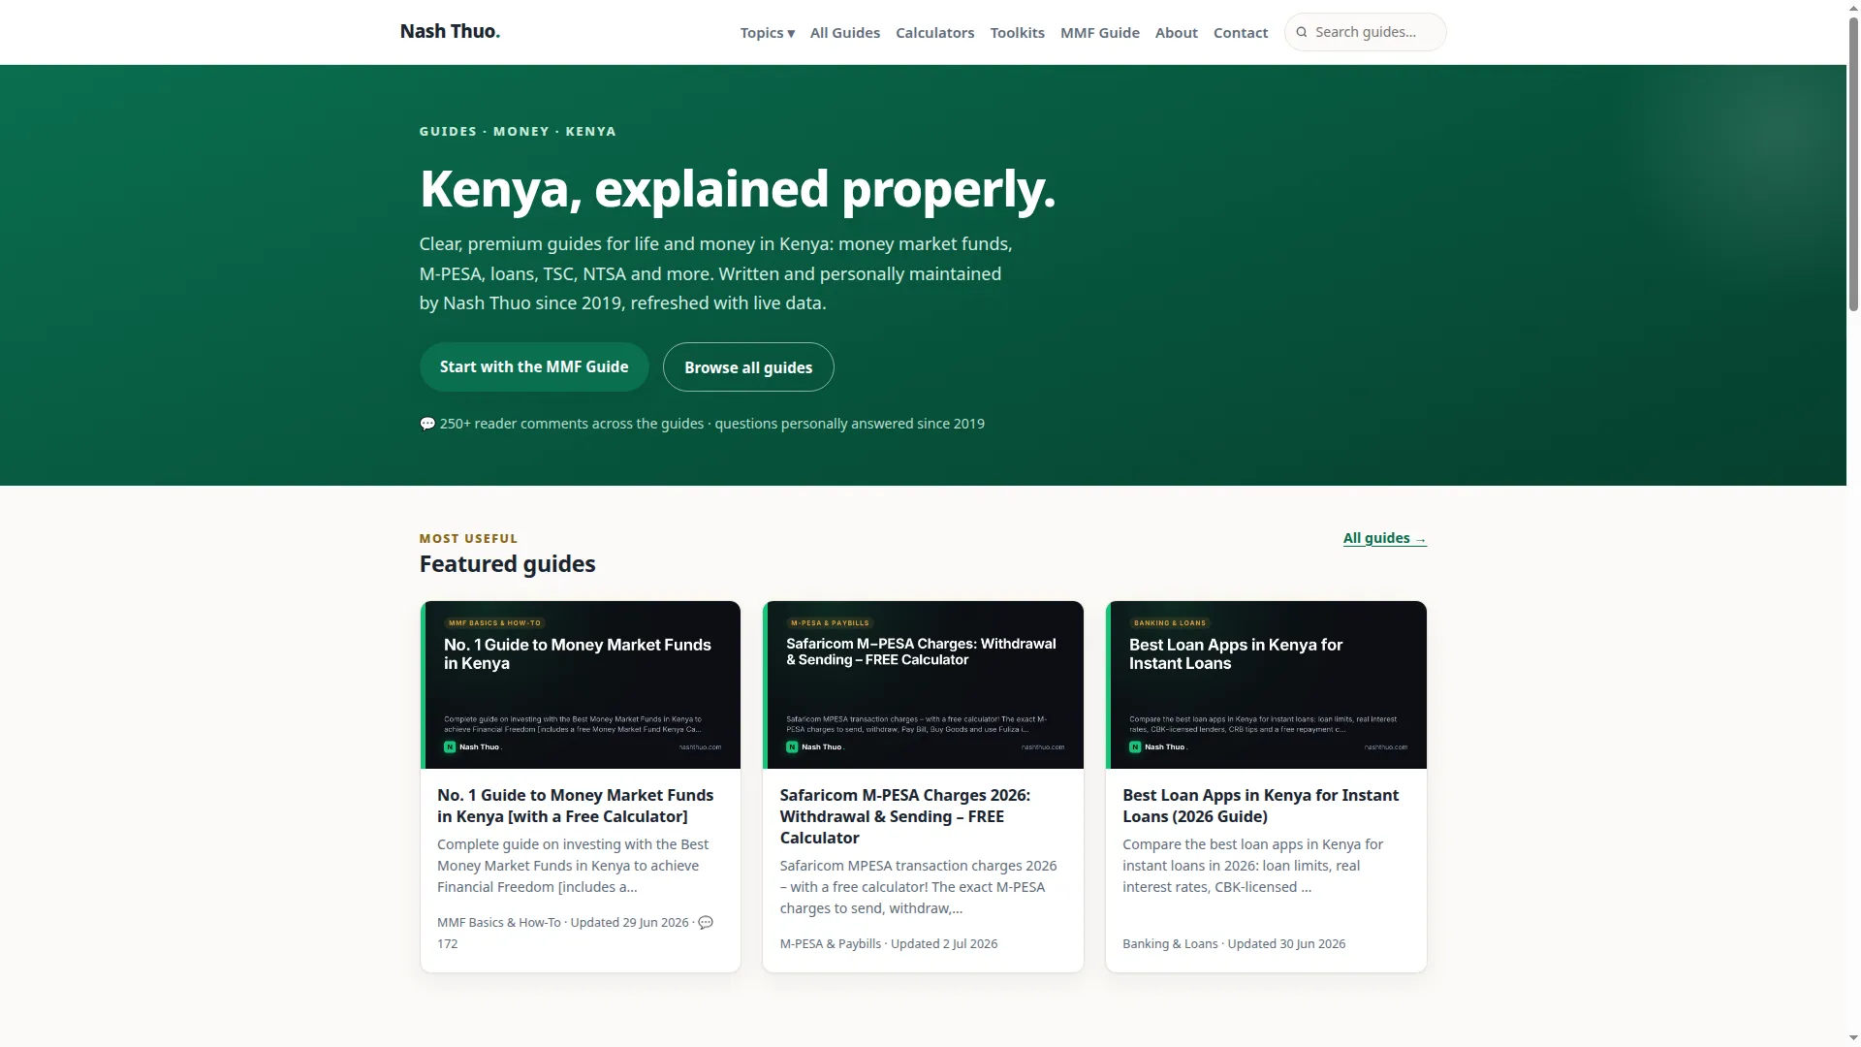Click the scrollbar up arrow

(1853, 8)
